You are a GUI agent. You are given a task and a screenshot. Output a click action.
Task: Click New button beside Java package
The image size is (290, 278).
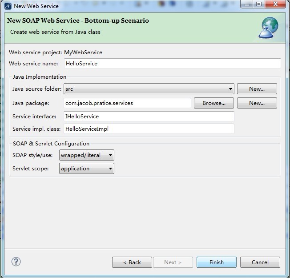(x=257, y=103)
